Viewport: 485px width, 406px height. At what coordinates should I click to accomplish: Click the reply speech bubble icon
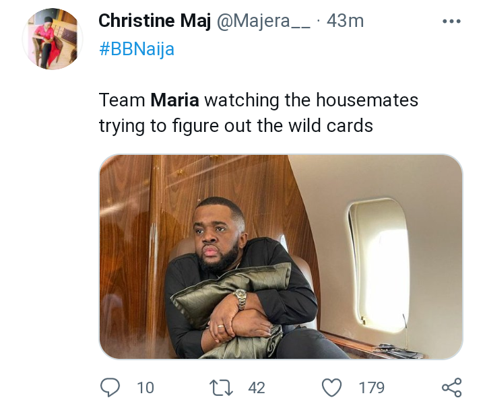110,387
